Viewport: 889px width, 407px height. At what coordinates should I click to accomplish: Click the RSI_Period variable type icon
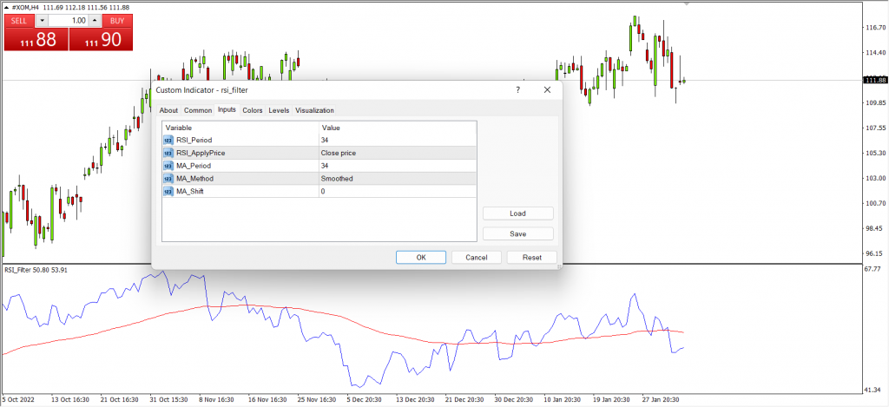tap(168, 140)
